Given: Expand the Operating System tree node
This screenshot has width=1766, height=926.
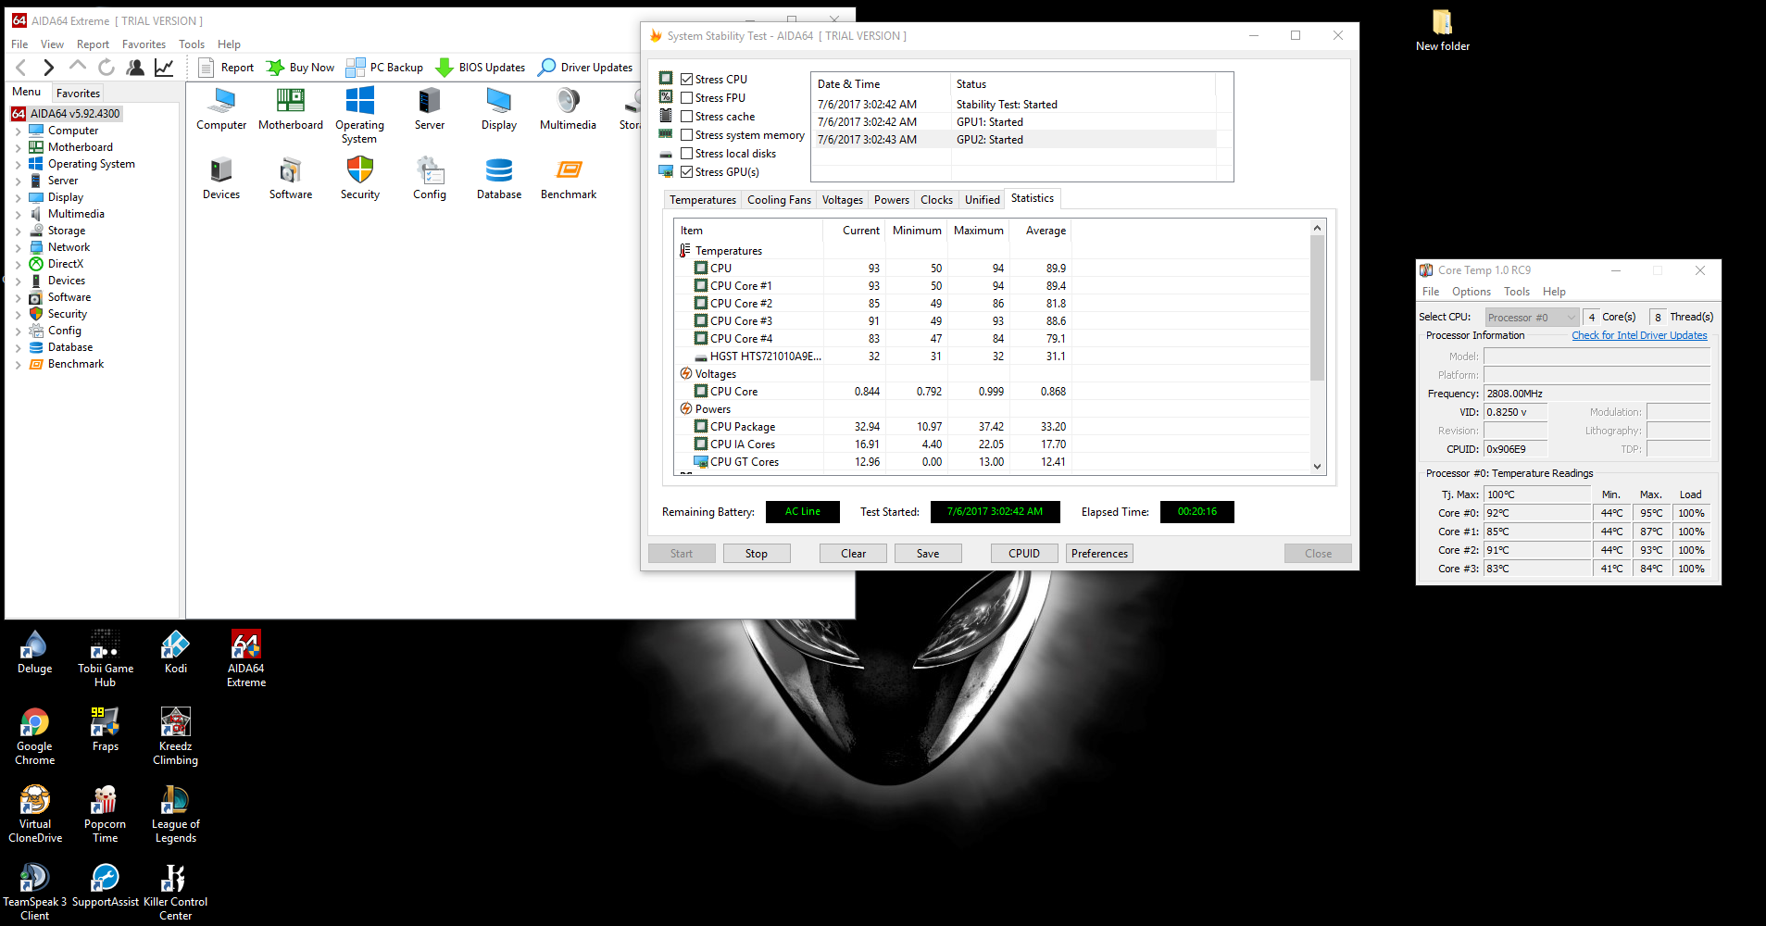Looking at the screenshot, I should 18,164.
